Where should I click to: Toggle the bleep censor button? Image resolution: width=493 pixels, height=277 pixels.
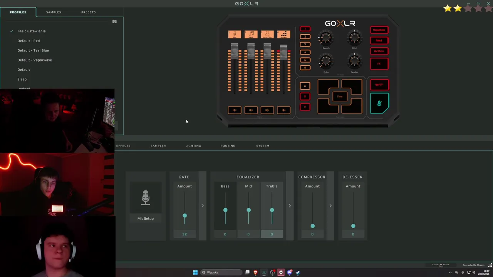[379, 85]
